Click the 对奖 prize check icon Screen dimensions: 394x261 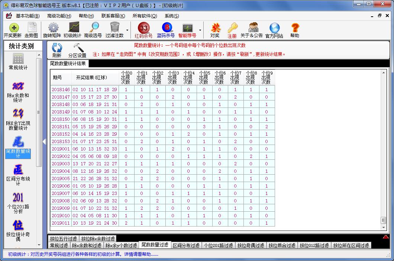pos(215,30)
